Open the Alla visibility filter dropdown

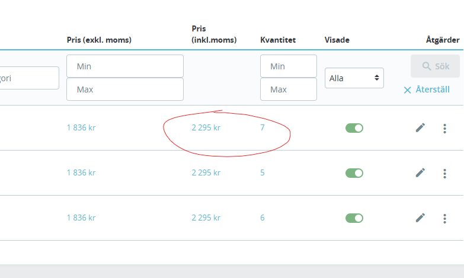pos(354,78)
